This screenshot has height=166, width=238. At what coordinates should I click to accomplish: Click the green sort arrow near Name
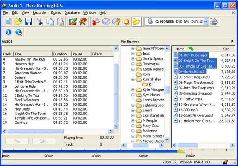[191, 49]
